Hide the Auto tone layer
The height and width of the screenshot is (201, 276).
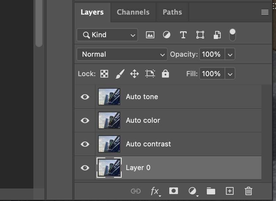pyautogui.click(x=85, y=97)
